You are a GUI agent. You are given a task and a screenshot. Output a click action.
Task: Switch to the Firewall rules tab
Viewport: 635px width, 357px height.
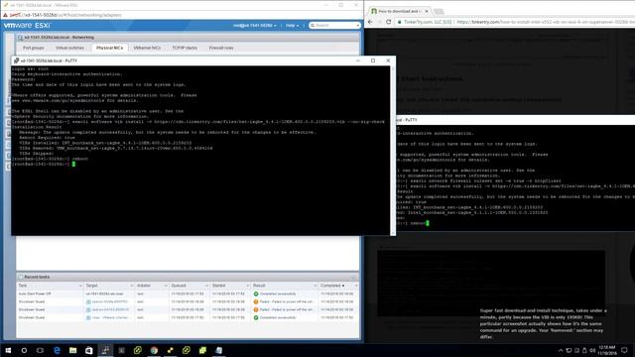click(221, 48)
